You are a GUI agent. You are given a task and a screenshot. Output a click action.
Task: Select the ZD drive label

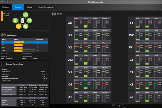click(70, 23)
